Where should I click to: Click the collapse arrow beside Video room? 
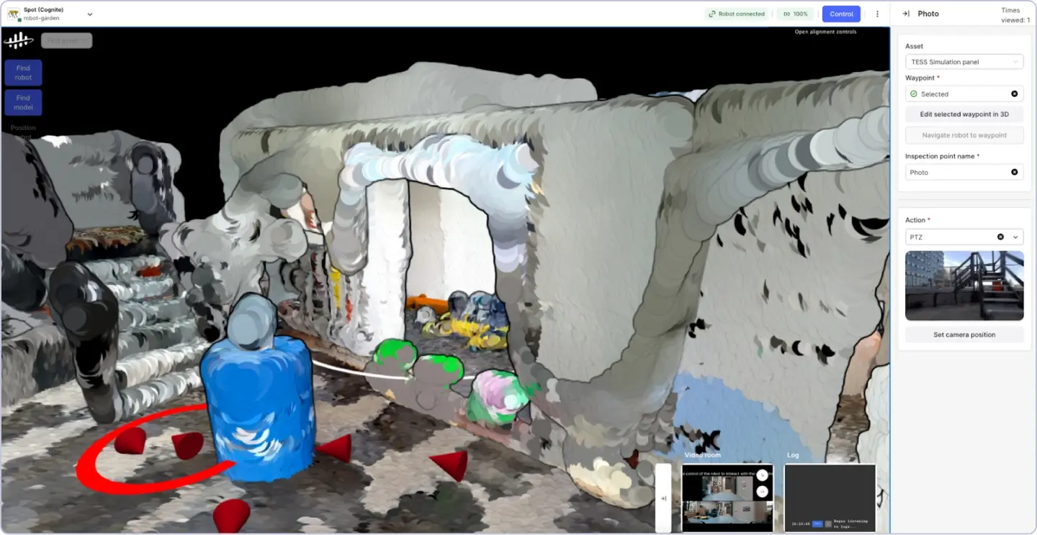coord(663,498)
